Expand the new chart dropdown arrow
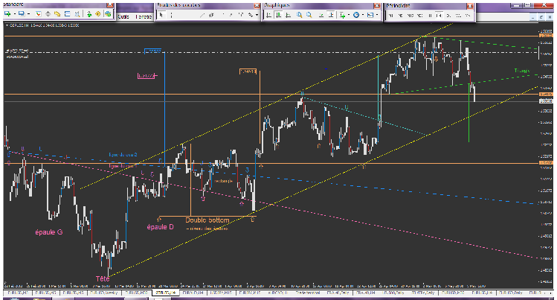 (x=15, y=14)
